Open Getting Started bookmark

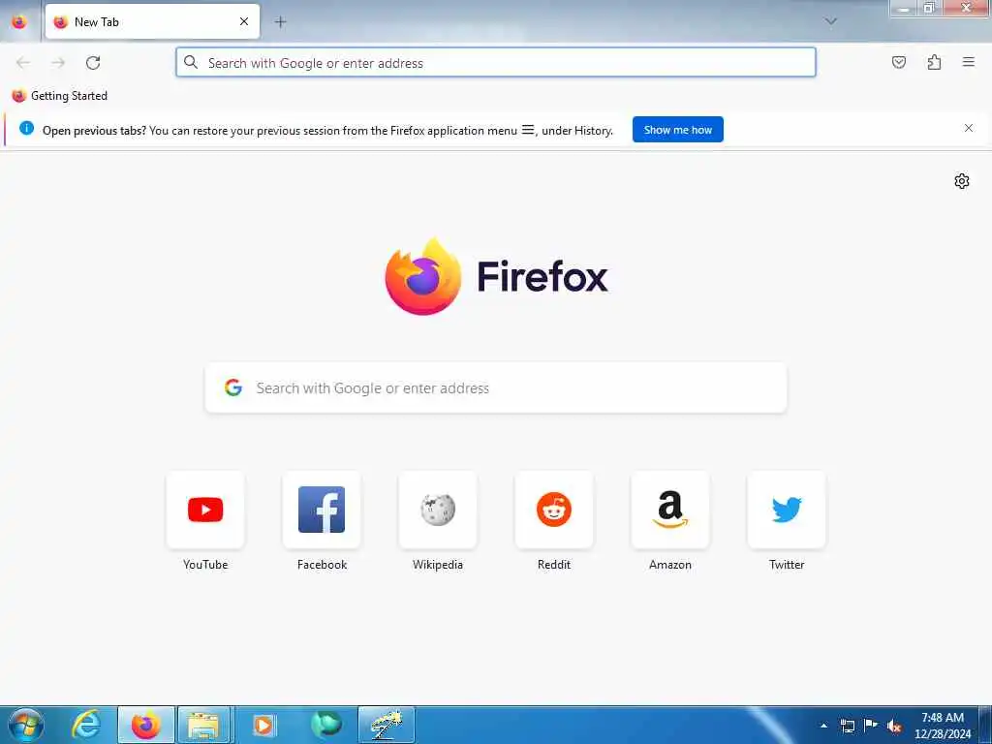[x=59, y=96]
